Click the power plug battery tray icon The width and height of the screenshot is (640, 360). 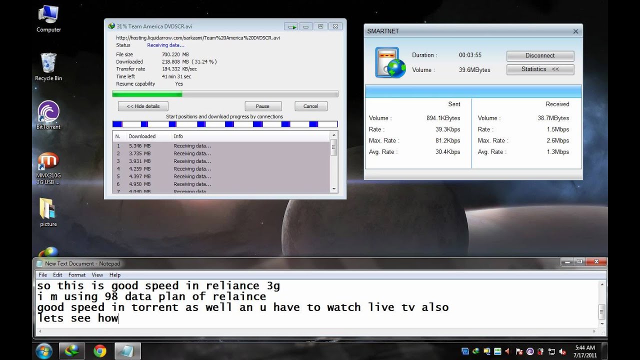pos(541,351)
